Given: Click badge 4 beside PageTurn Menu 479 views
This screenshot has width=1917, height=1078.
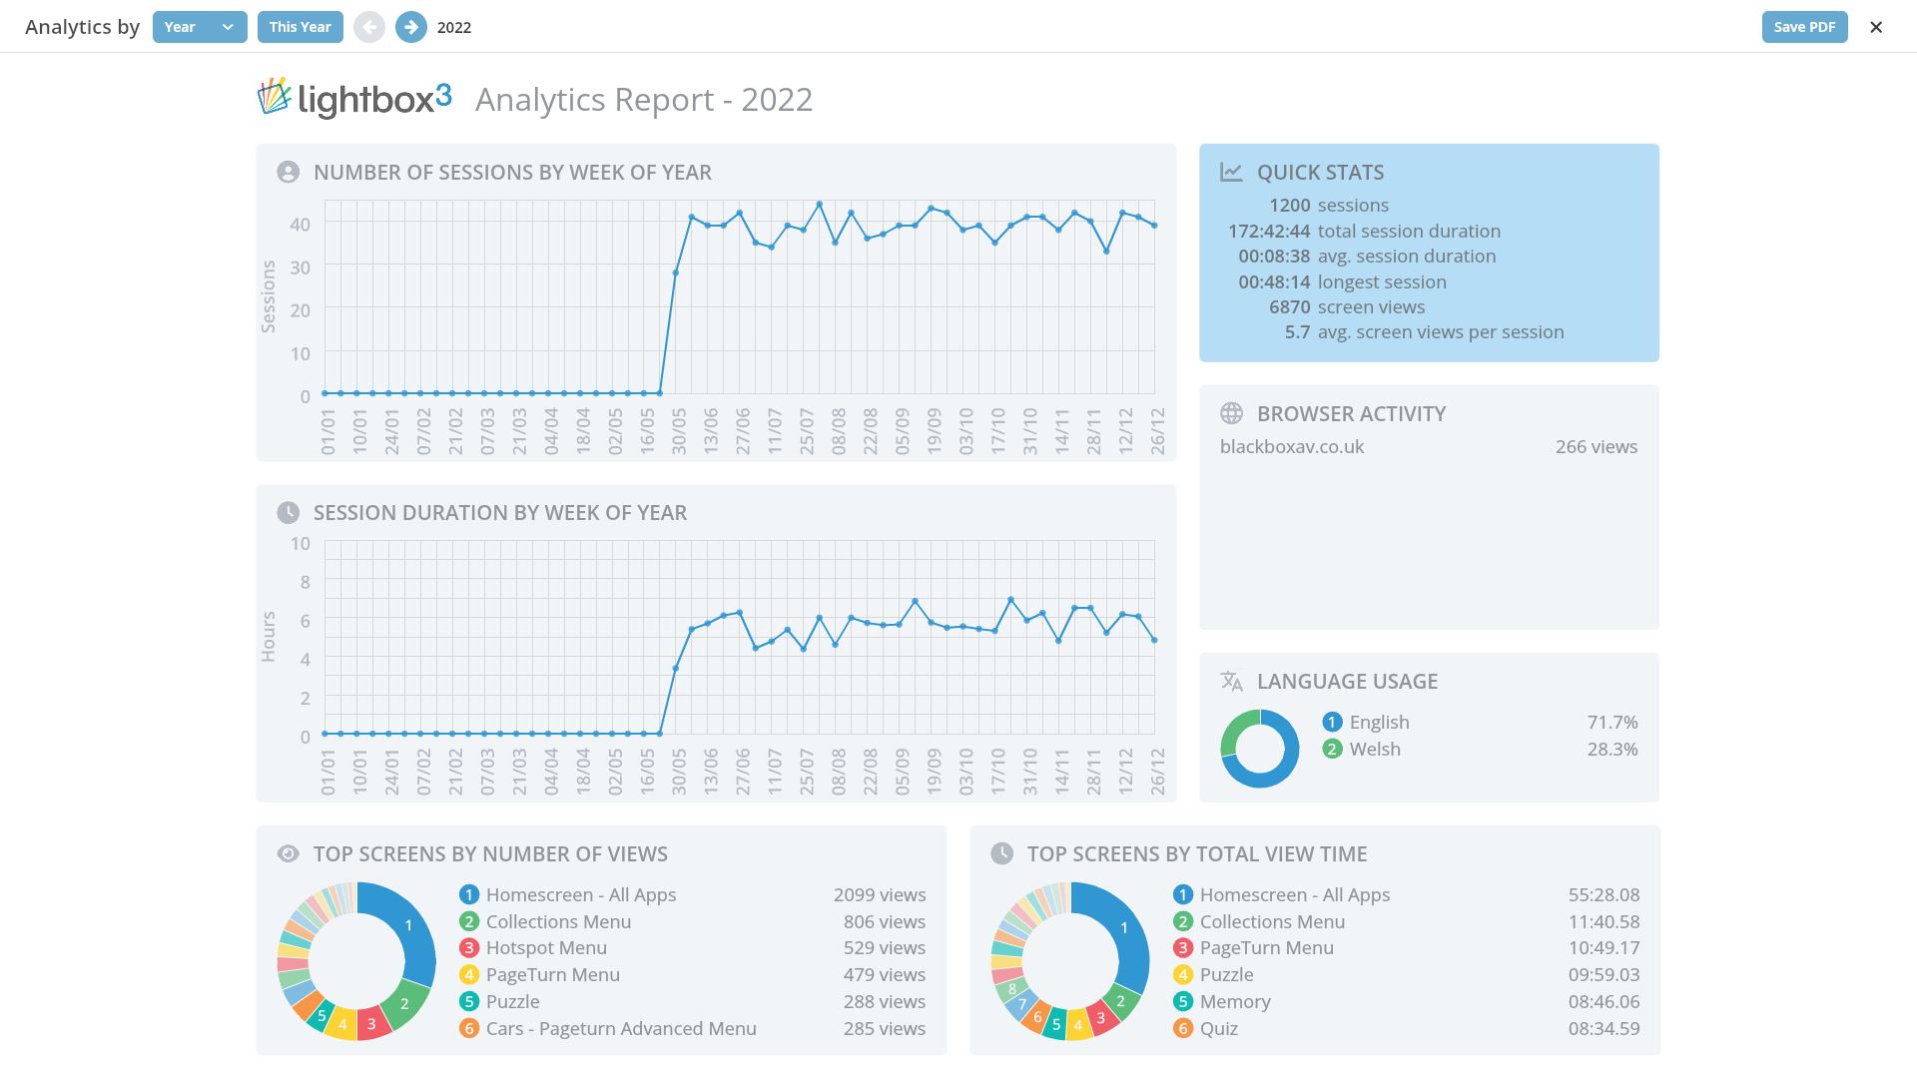Looking at the screenshot, I should [469, 975].
